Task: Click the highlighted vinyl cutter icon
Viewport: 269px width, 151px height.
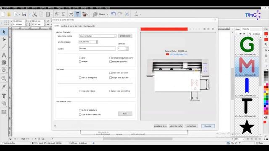Action: pyautogui.click(x=77, y=14)
